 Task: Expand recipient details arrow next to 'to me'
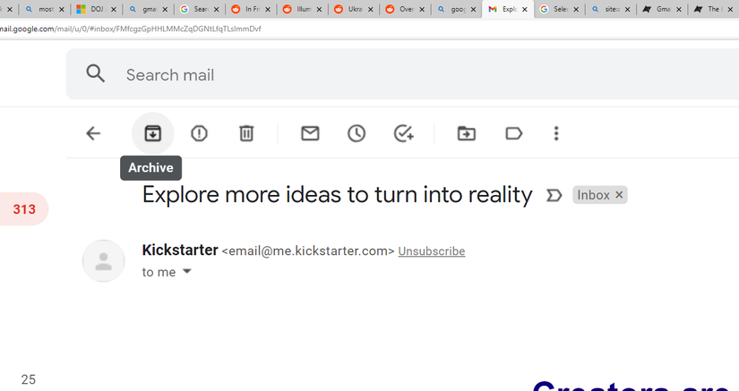187,271
